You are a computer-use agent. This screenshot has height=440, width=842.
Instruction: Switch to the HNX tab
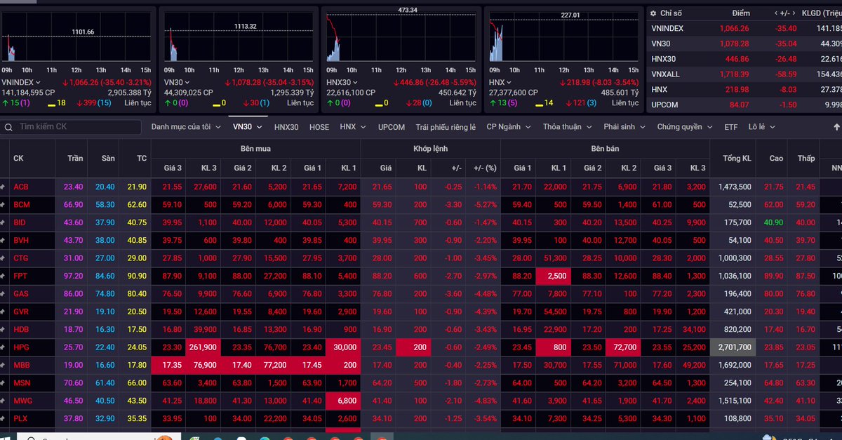(353, 127)
